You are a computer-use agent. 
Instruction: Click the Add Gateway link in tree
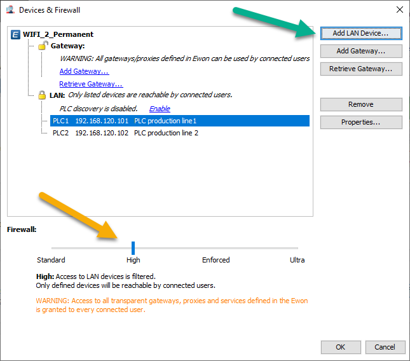click(84, 71)
